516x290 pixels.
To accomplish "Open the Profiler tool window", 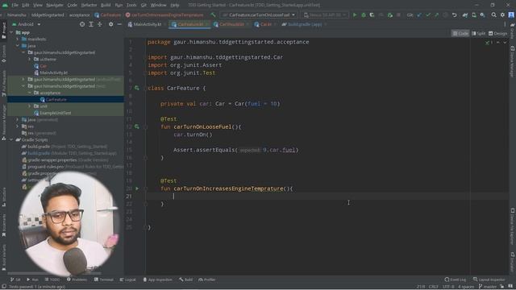I will [x=207, y=280].
